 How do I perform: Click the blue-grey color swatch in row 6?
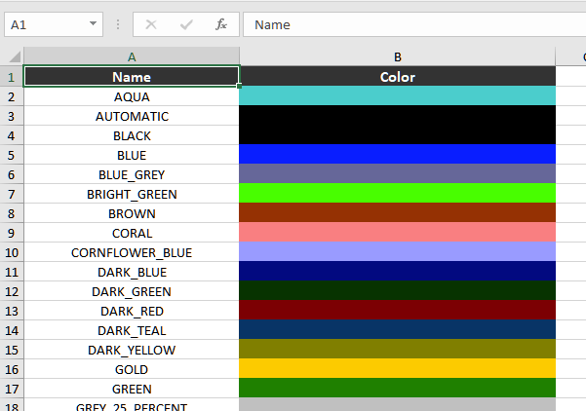pyautogui.click(x=397, y=173)
